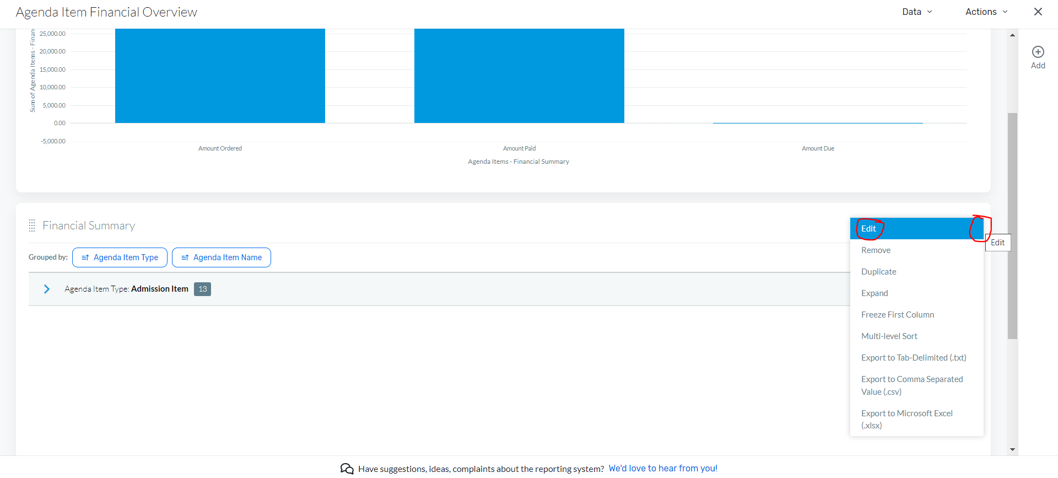Expand the Admission Item group row
The width and height of the screenshot is (1058, 478).
click(x=47, y=289)
